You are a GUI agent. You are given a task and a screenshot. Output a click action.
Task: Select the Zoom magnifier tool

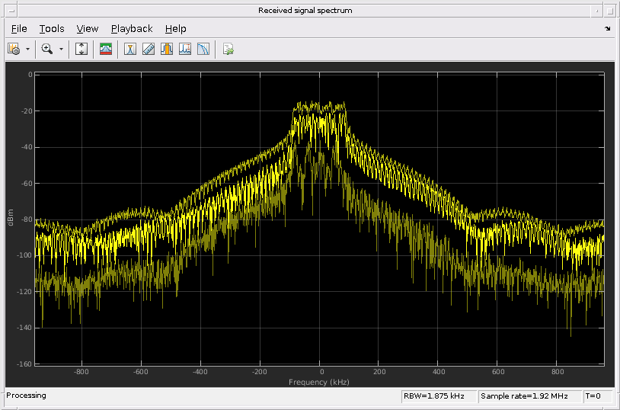click(47, 49)
